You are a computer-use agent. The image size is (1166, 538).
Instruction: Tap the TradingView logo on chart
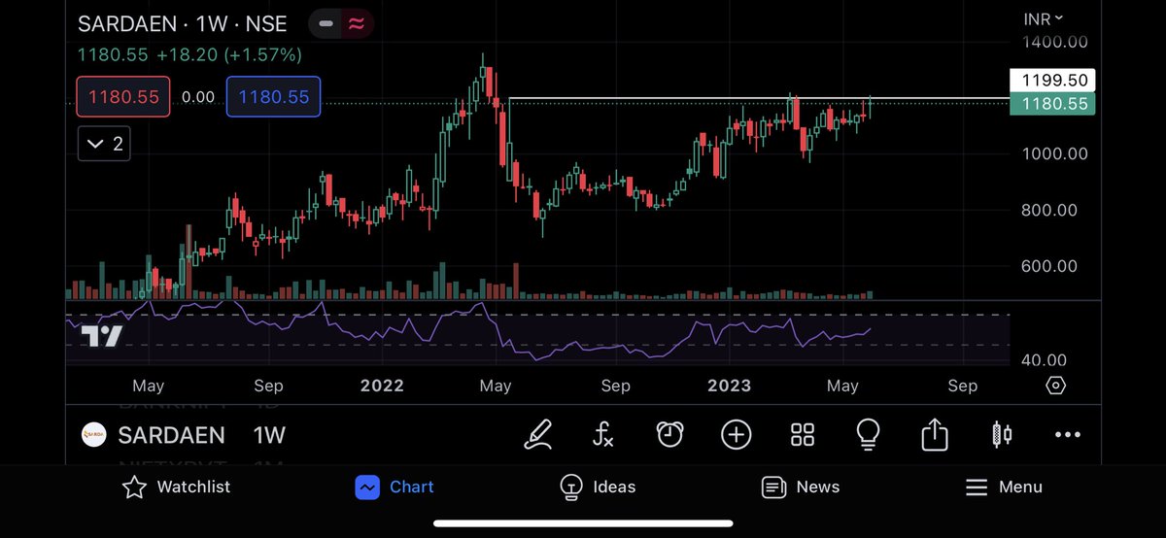click(x=101, y=336)
